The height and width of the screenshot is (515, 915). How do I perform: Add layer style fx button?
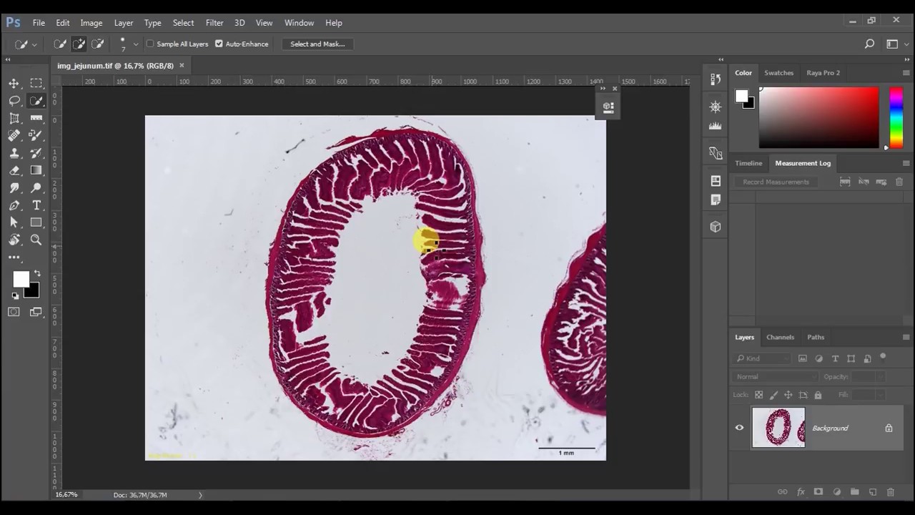pyautogui.click(x=801, y=492)
